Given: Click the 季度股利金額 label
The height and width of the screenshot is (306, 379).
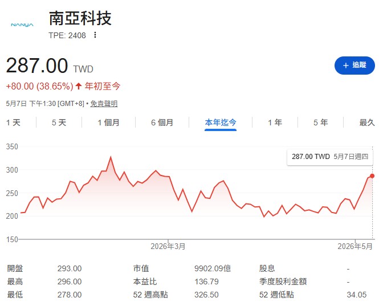Looking at the screenshot, I should click(283, 281).
